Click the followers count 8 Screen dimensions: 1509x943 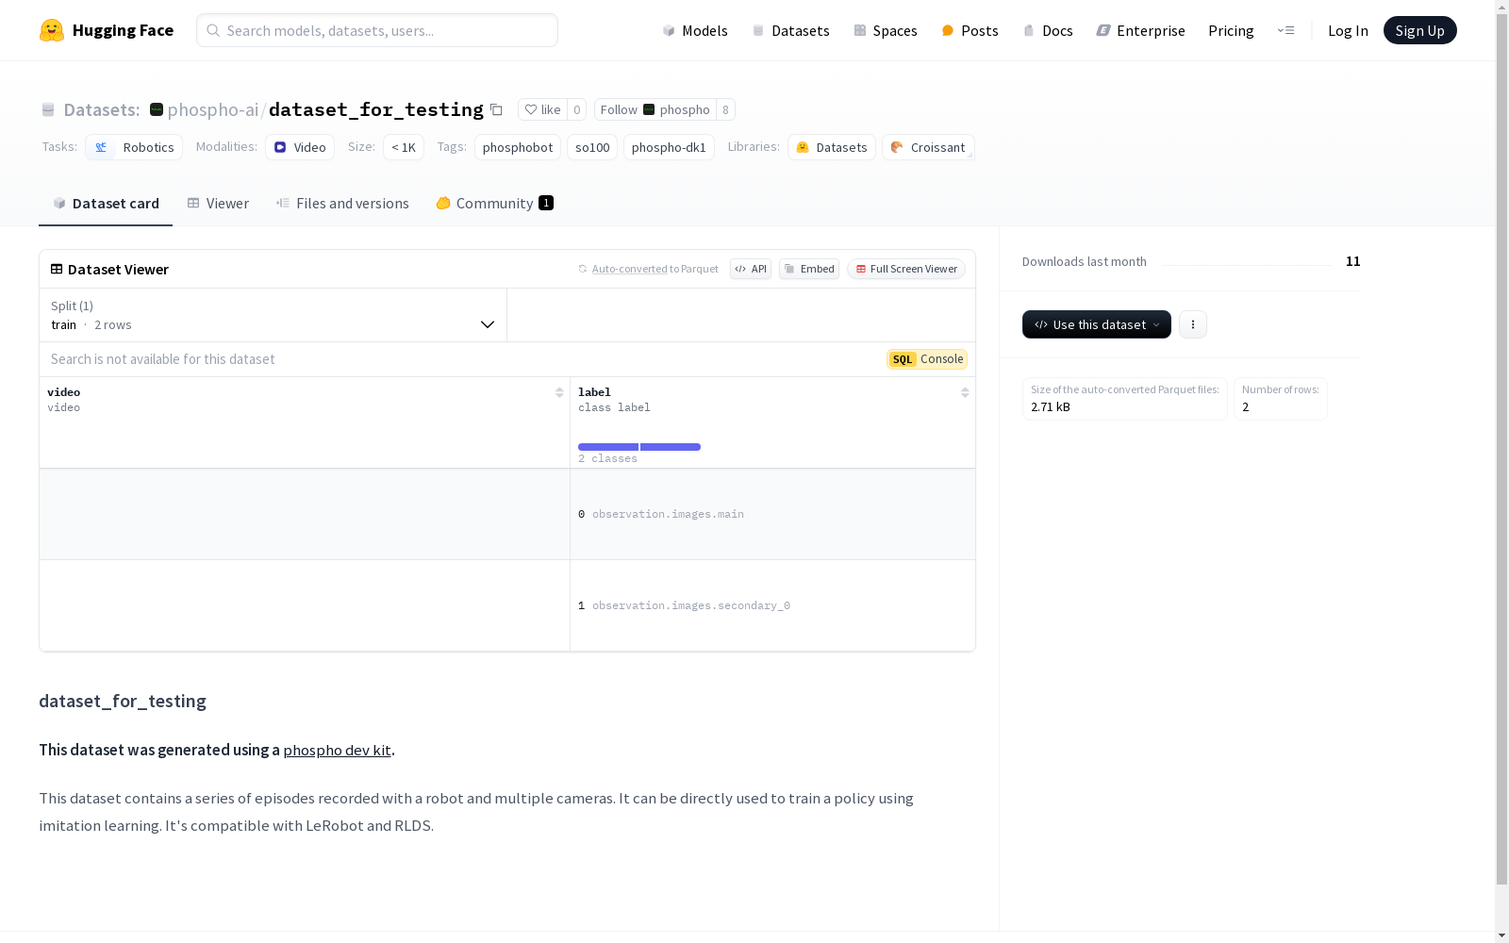(x=725, y=109)
